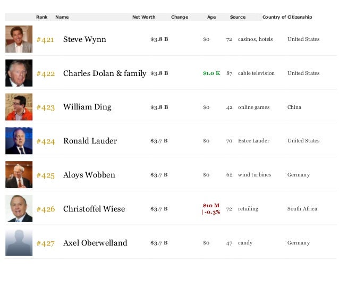339x287 pixels.
Task: Click the Estee Lauder source
Action: pos(253,141)
